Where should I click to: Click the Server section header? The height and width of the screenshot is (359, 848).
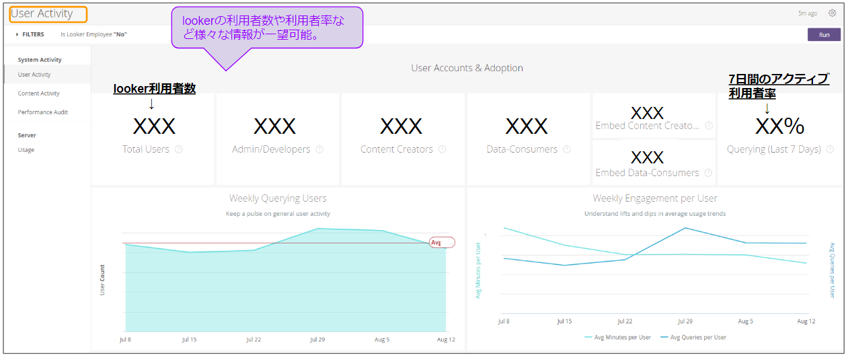point(27,135)
